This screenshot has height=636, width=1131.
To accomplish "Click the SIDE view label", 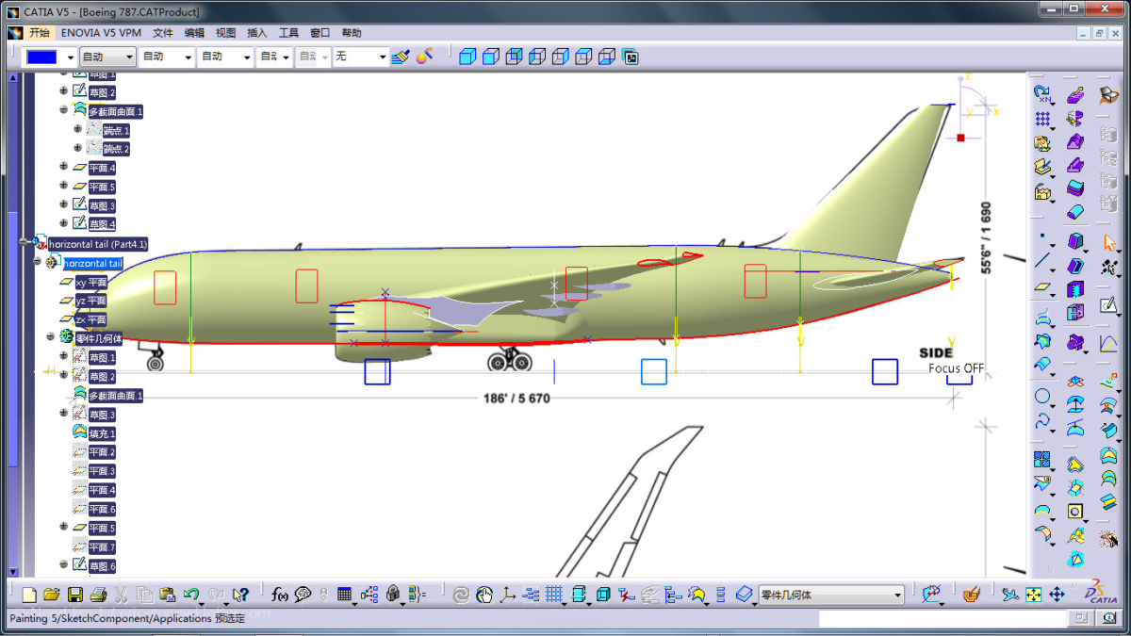I will pos(936,353).
